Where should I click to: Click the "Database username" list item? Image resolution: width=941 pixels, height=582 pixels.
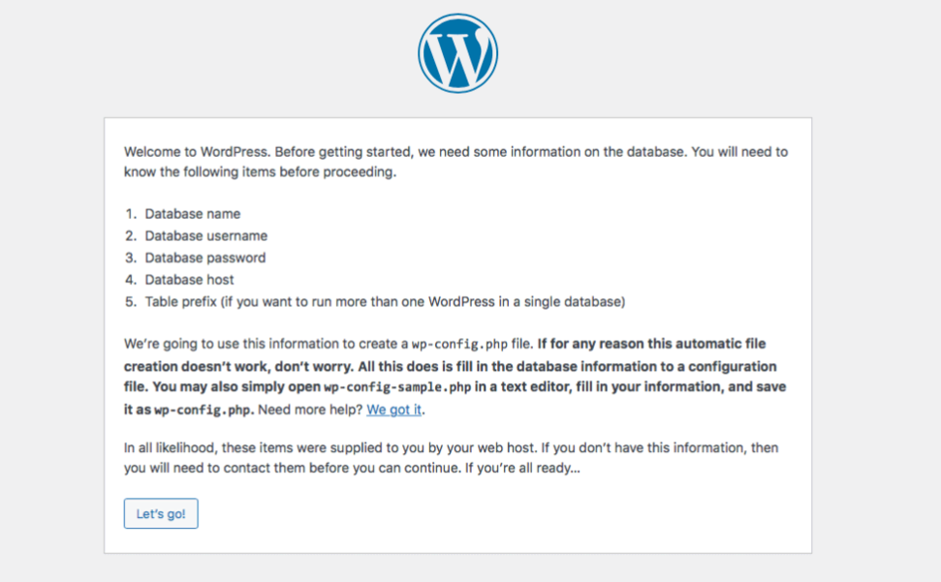coord(205,235)
